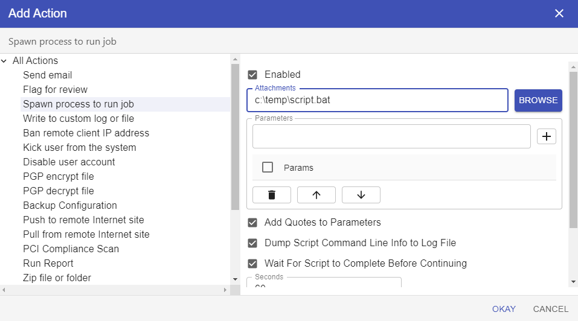Screen dimensions: 578x321
Task: Click CANCEL to dismiss dialog
Action: (550, 309)
